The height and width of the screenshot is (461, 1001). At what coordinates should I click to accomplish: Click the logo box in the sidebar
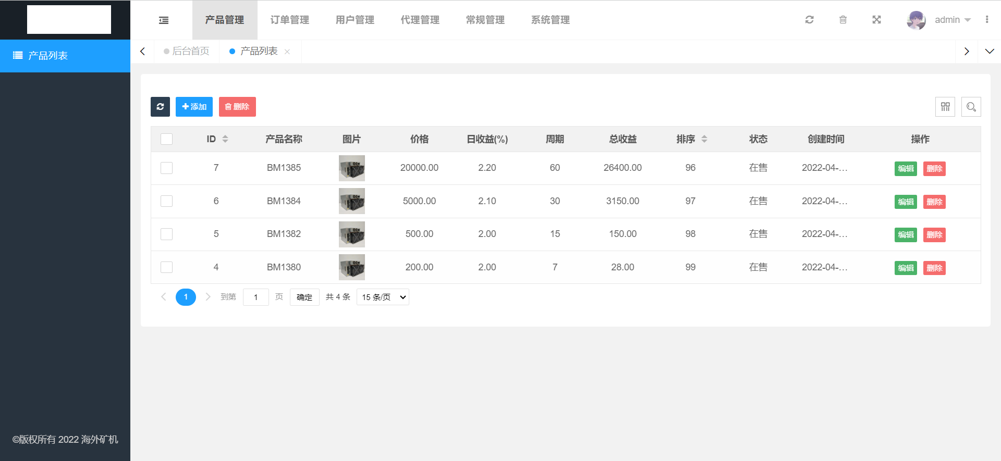pos(69,20)
